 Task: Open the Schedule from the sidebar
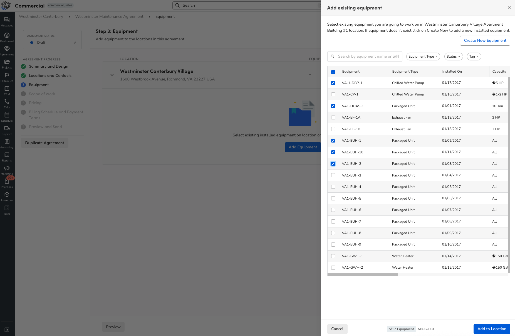tap(7, 116)
